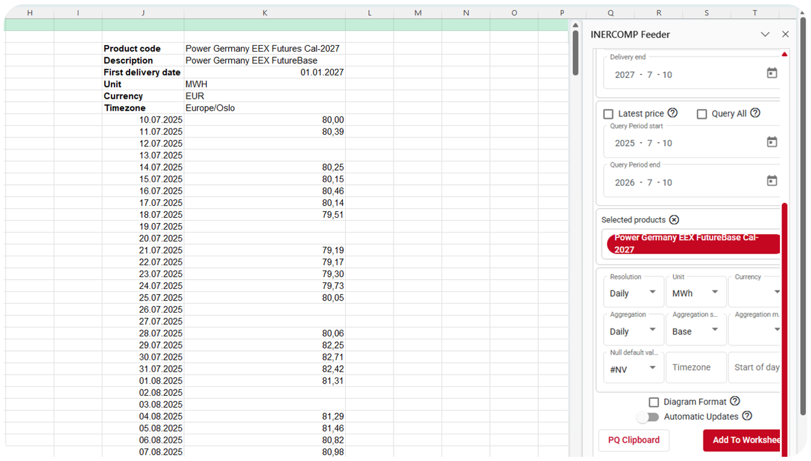The image size is (811, 461).
Task: Select the Product code label cell
Action: (x=143, y=48)
